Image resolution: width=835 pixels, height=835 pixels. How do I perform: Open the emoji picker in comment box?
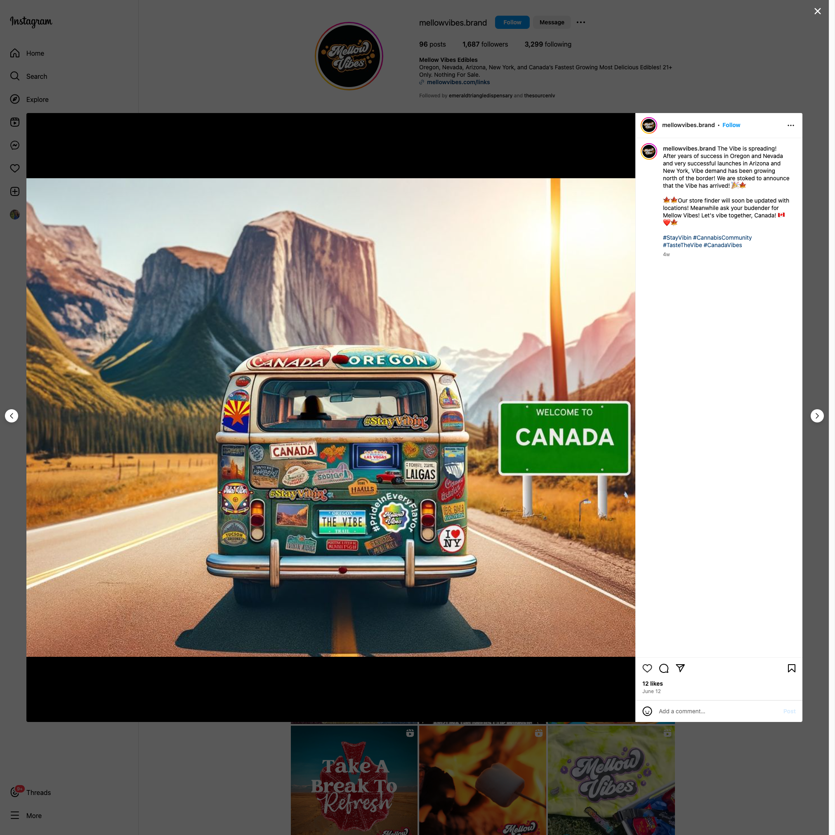(647, 711)
